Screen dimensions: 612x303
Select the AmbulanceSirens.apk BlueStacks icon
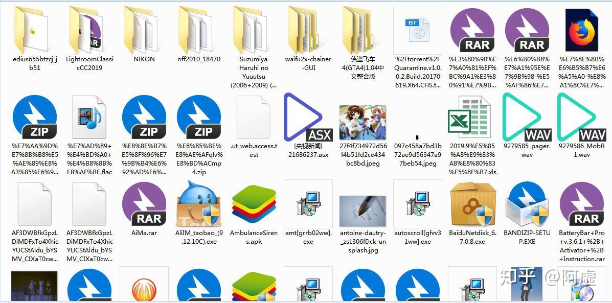[x=254, y=205]
